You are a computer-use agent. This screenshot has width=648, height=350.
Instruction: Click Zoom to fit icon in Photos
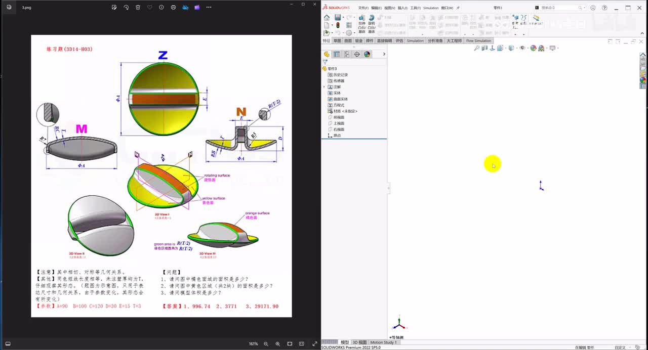coord(290,344)
